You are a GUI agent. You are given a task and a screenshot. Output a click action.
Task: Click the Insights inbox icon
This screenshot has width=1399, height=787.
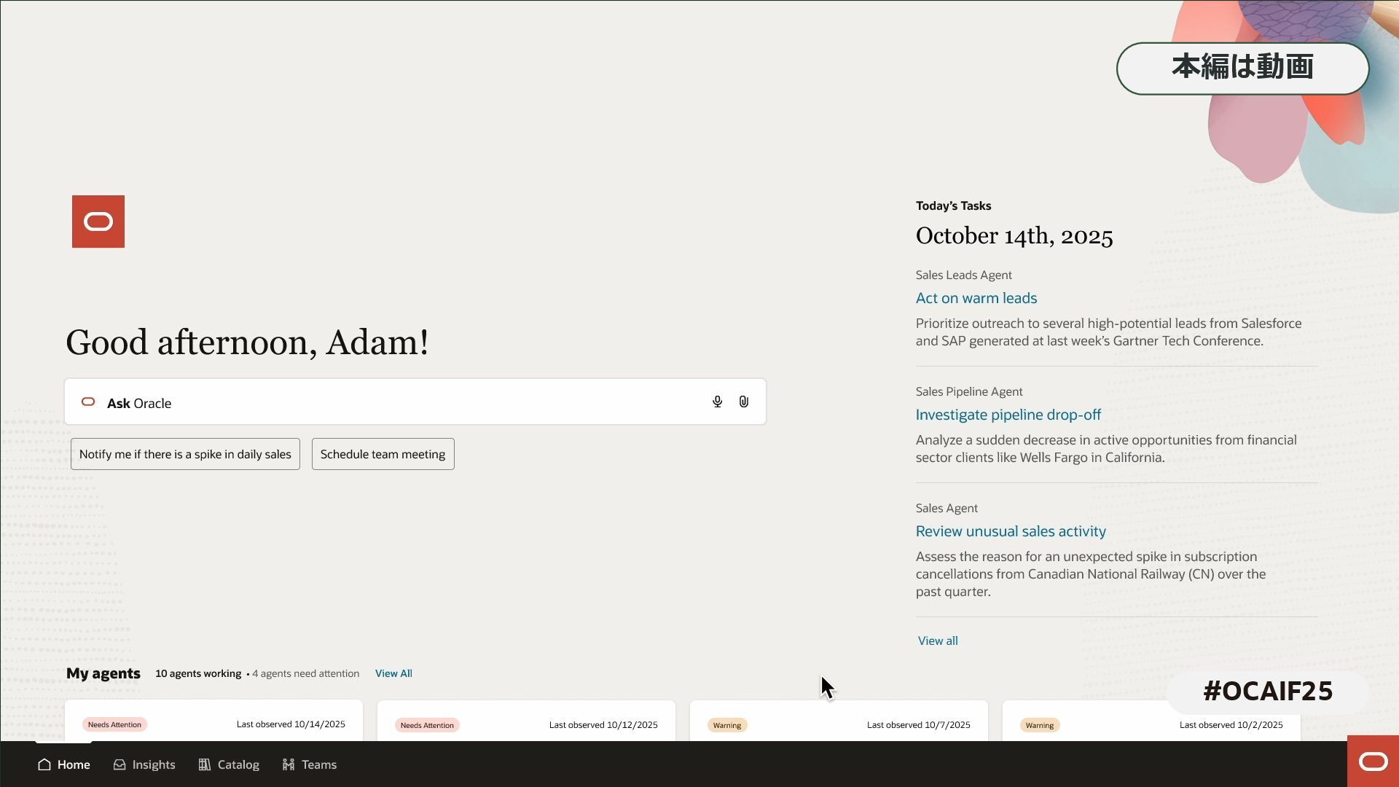119,764
